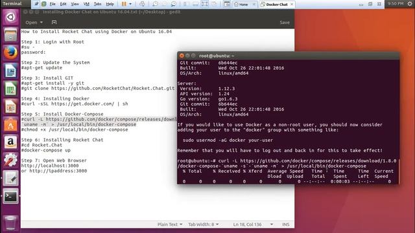The height and width of the screenshot is (233, 415).
Task: Click gedit Open button
Action: 31,23
